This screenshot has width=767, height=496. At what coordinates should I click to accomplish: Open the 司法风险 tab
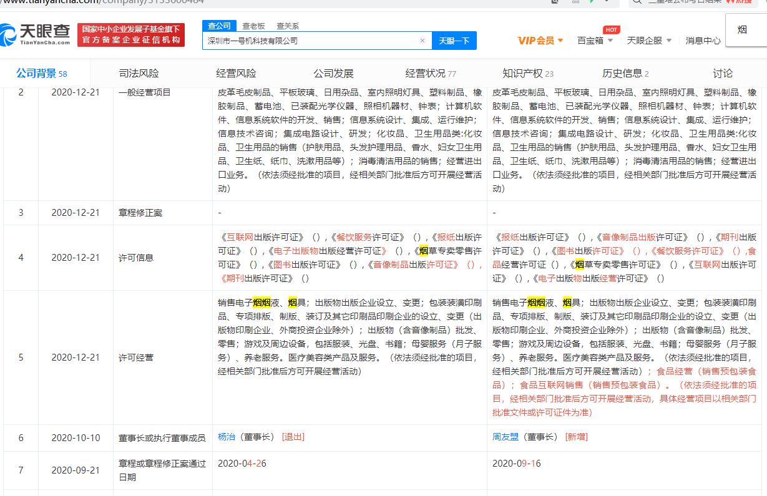click(139, 74)
